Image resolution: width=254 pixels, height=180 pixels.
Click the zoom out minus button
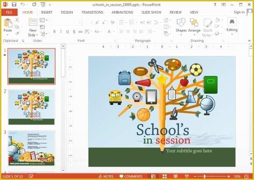point(195,176)
